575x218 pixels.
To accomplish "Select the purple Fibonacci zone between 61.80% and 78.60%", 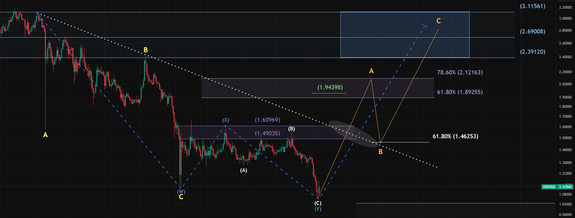I will tap(317, 88).
